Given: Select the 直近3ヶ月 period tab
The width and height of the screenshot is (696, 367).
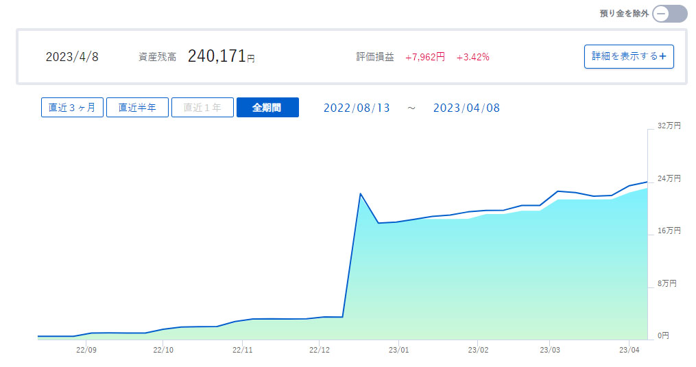Looking at the screenshot, I should coord(72,108).
